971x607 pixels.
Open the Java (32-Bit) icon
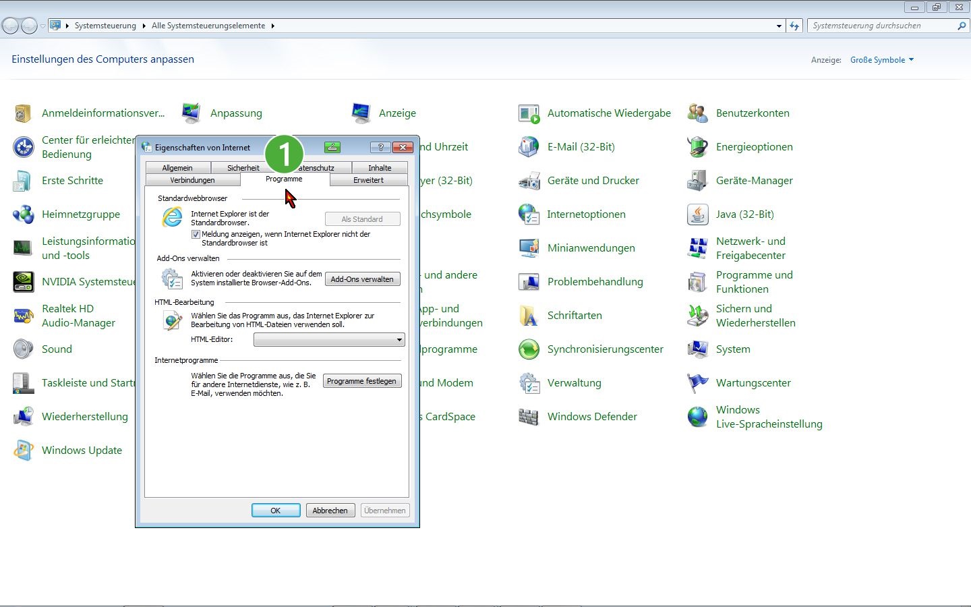[698, 214]
